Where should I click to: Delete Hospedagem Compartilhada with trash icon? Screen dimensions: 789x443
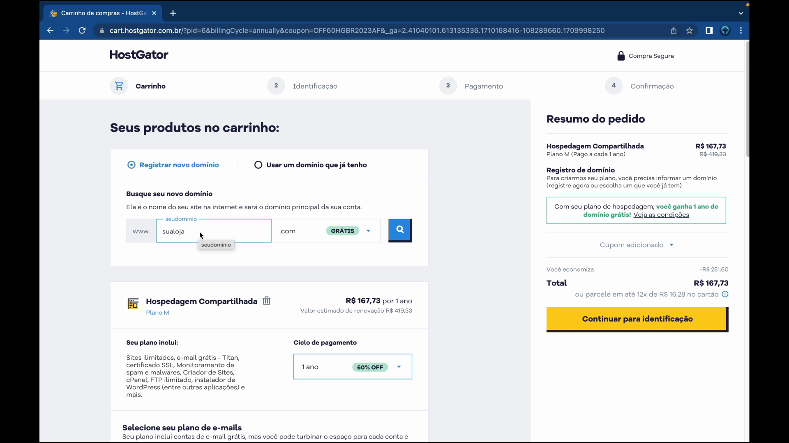(x=266, y=301)
